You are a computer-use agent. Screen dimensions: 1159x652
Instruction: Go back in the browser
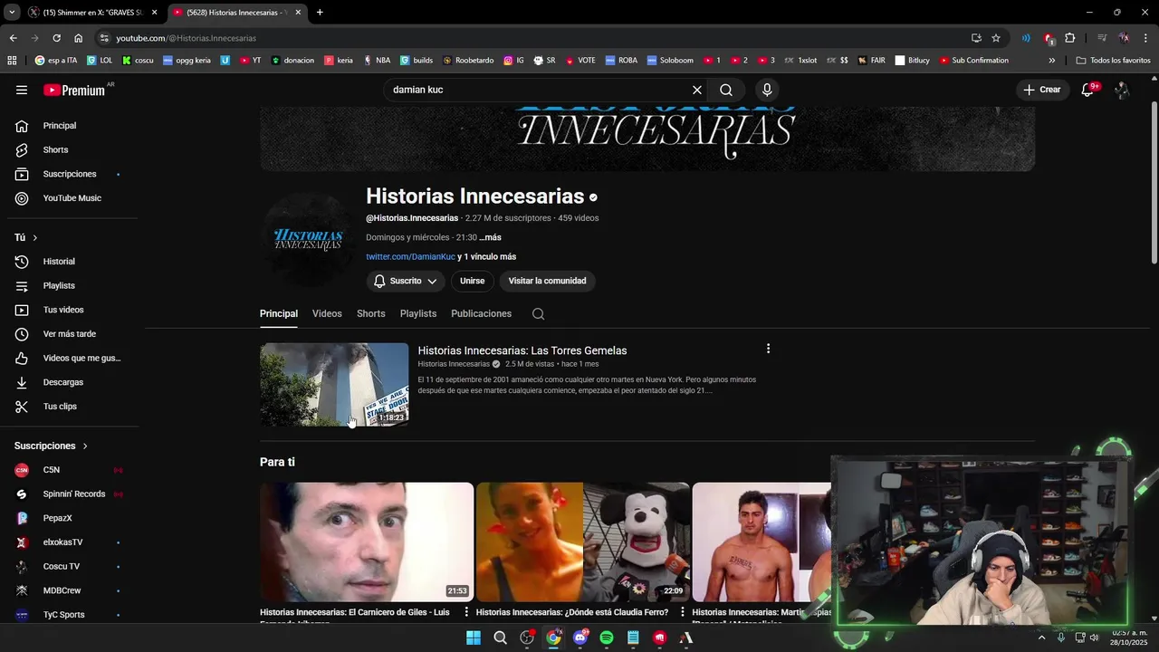coord(13,38)
